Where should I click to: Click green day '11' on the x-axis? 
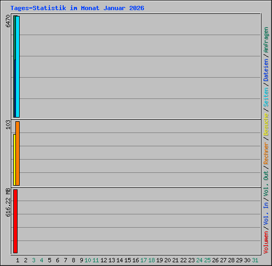96,260
